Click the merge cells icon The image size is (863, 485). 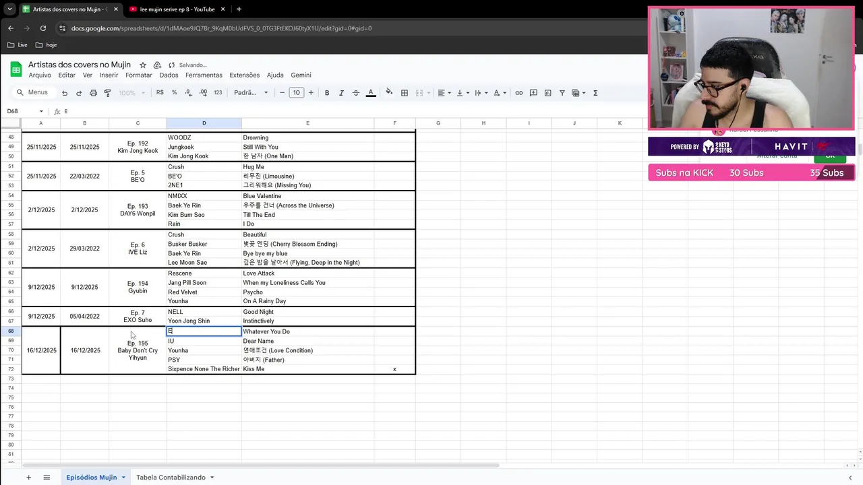coord(419,93)
